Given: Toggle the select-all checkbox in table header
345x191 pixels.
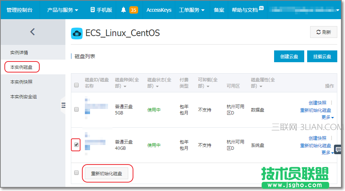Looking at the screenshot, I should pyautogui.click(x=76, y=85).
